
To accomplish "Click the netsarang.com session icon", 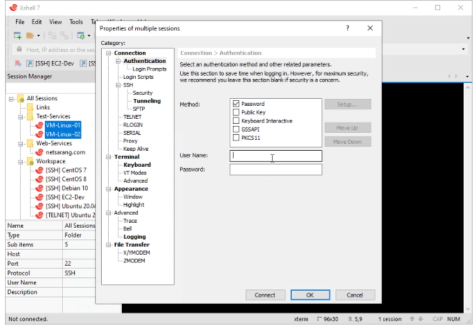I will (39, 152).
